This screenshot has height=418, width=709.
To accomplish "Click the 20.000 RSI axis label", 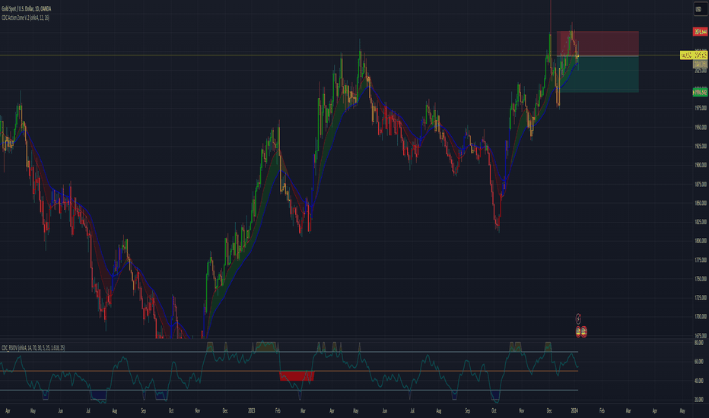I will (698, 400).
